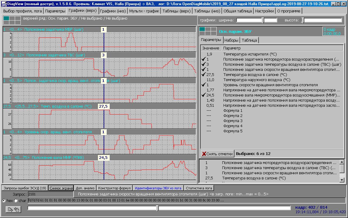Click the graph layout grid beside 'верхний ряд'
348x218 pixels.
click(12, 20)
